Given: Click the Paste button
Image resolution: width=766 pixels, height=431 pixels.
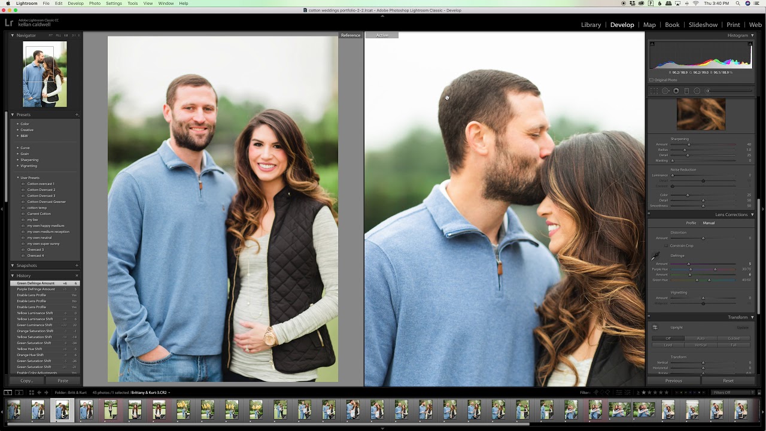Looking at the screenshot, I should point(63,381).
